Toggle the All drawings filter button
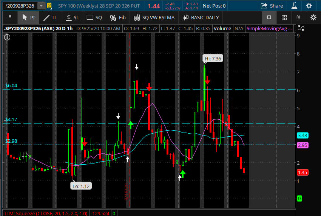 [x=298, y=17]
